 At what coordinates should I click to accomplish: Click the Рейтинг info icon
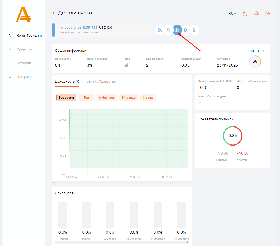click(263, 51)
